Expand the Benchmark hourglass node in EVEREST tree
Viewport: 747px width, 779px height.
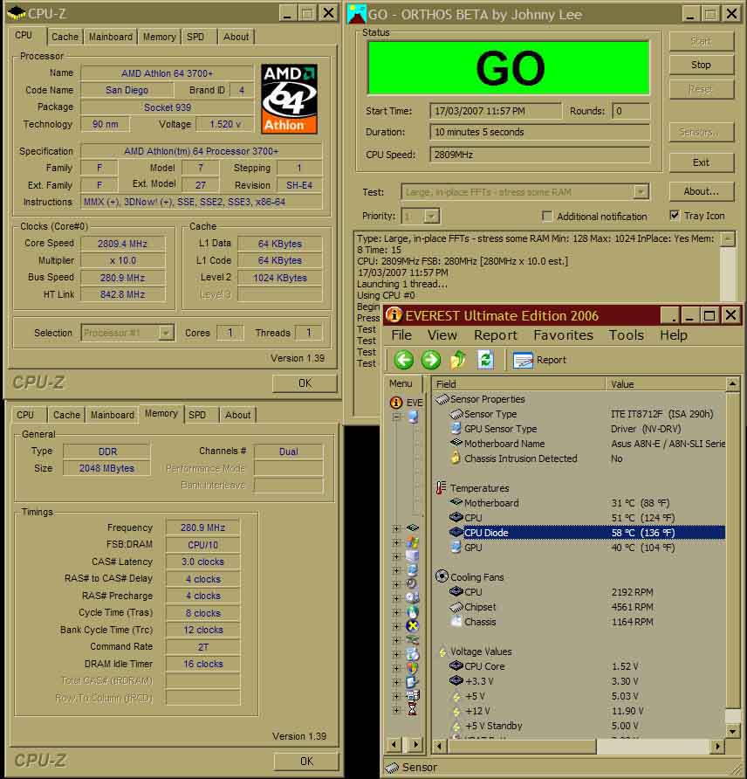(x=396, y=709)
